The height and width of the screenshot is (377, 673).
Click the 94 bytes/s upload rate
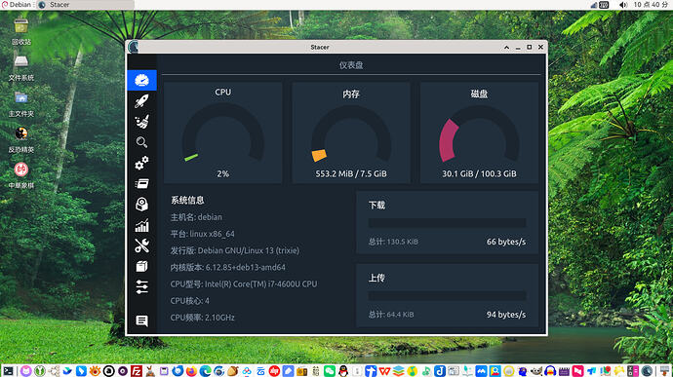pos(506,315)
